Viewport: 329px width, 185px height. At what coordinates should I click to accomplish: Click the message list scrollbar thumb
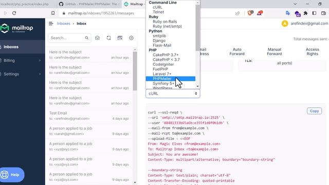[135, 71]
